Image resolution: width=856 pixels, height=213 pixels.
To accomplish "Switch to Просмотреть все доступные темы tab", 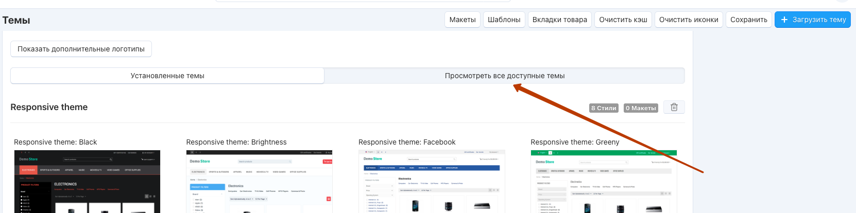I will [x=504, y=76].
